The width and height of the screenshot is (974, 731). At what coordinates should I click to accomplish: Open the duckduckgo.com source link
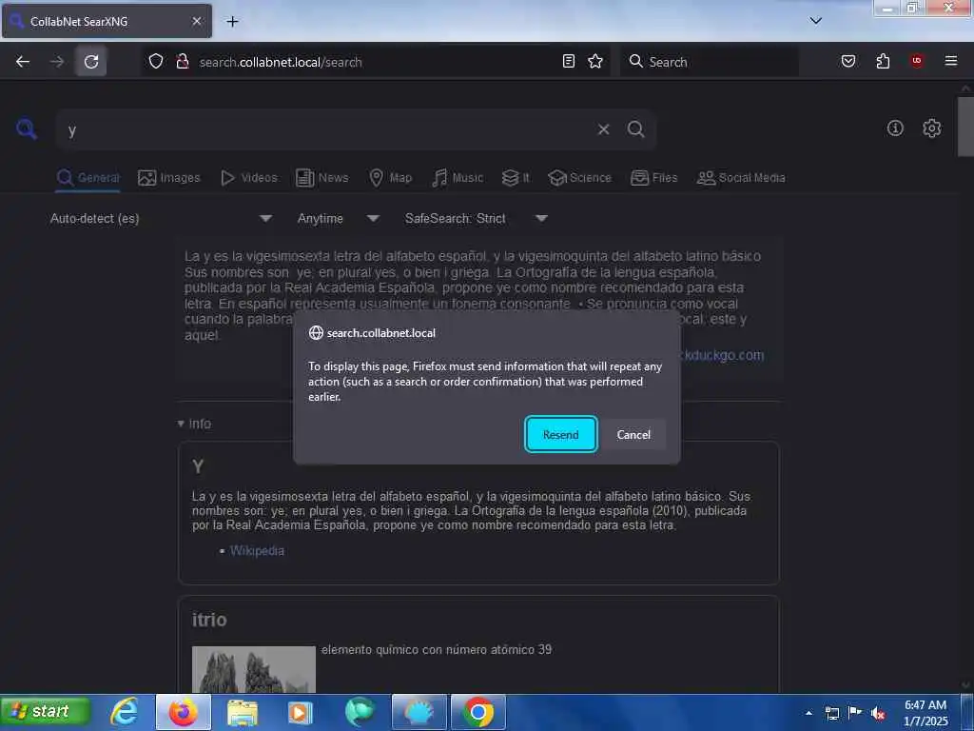click(723, 355)
